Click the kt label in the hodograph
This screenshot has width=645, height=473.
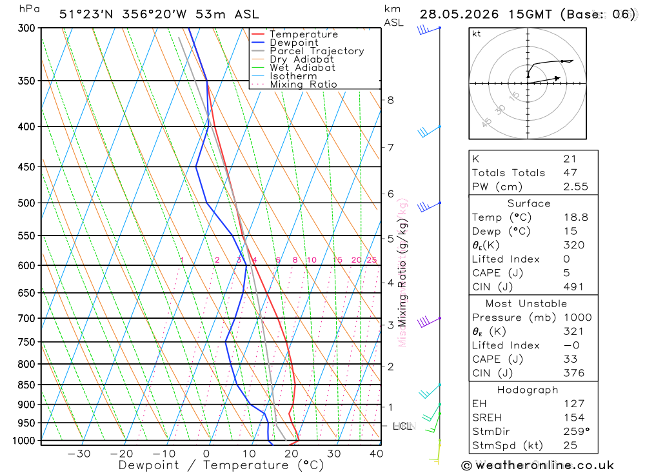[477, 34]
